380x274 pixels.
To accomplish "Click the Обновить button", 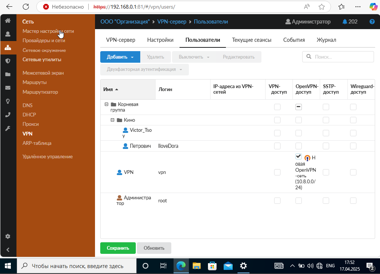I will (154, 248).
